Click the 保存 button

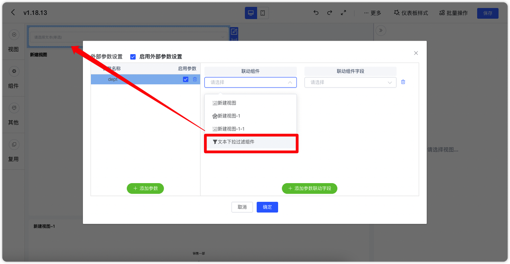pos(488,13)
